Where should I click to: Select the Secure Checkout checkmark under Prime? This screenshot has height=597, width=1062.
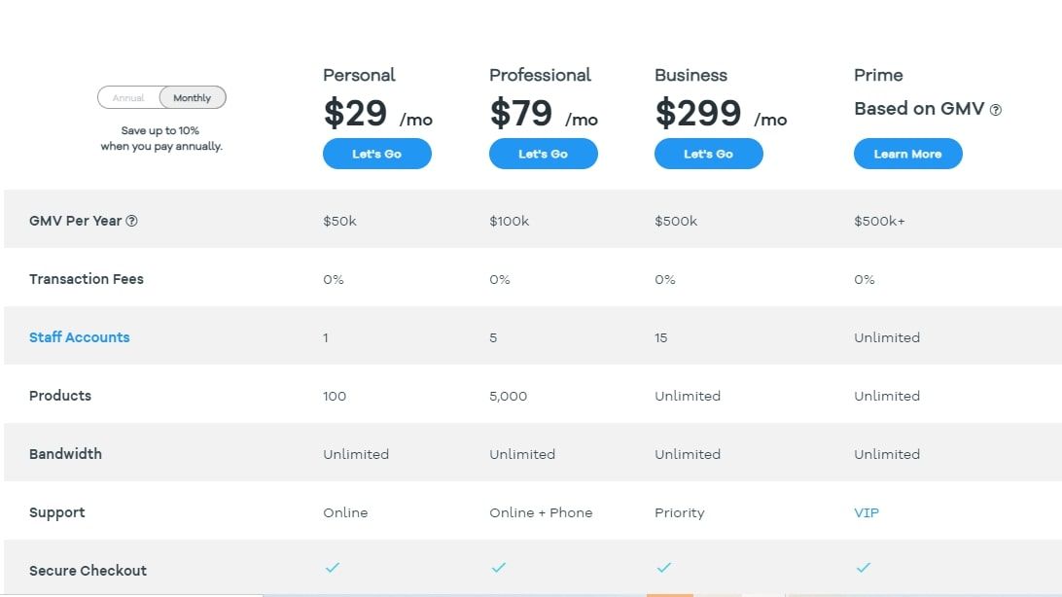pyautogui.click(x=864, y=567)
